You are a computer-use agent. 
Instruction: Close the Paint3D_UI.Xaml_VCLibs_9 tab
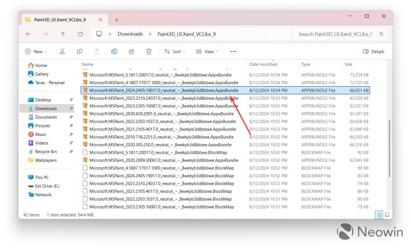pos(101,19)
